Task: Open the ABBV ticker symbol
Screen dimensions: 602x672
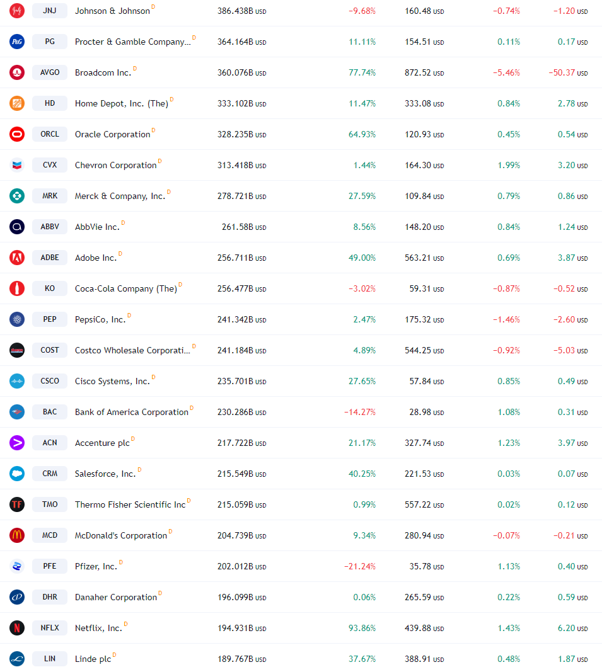Action: tap(50, 227)
